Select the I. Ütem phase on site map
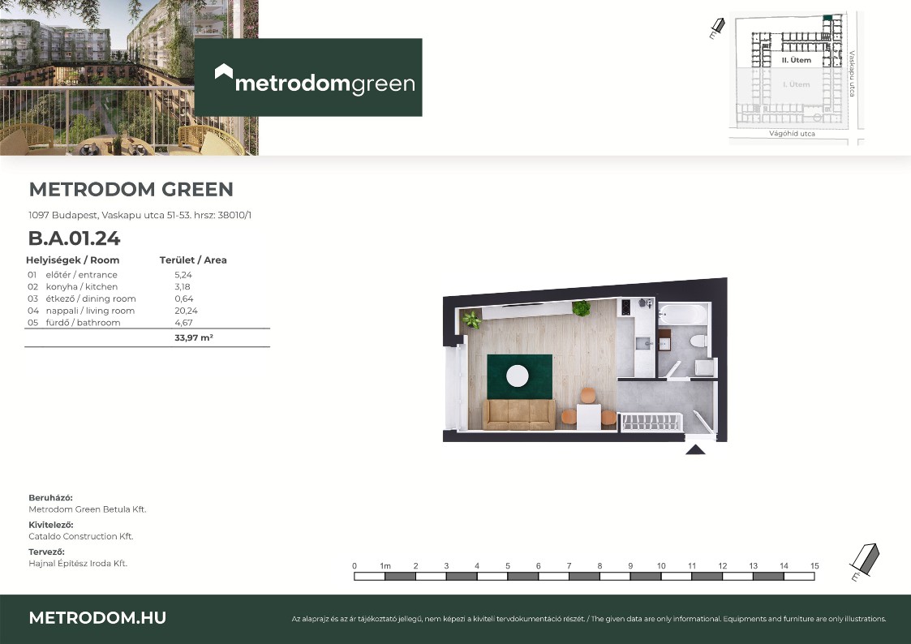 pos(795,84)
